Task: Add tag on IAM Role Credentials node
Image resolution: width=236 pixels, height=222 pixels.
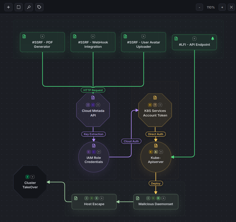Action: (99, 152)
